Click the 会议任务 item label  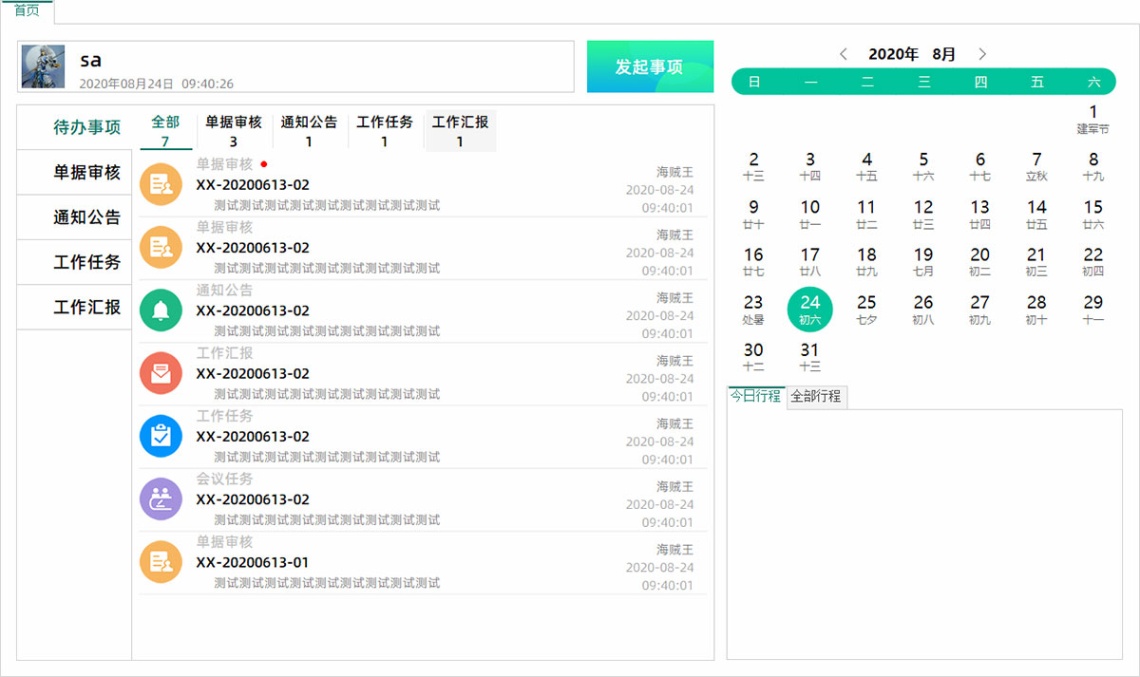[x=225, y=479]
